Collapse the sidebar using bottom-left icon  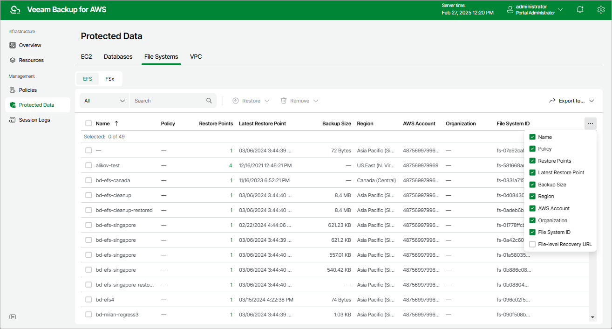pos(13,317)
